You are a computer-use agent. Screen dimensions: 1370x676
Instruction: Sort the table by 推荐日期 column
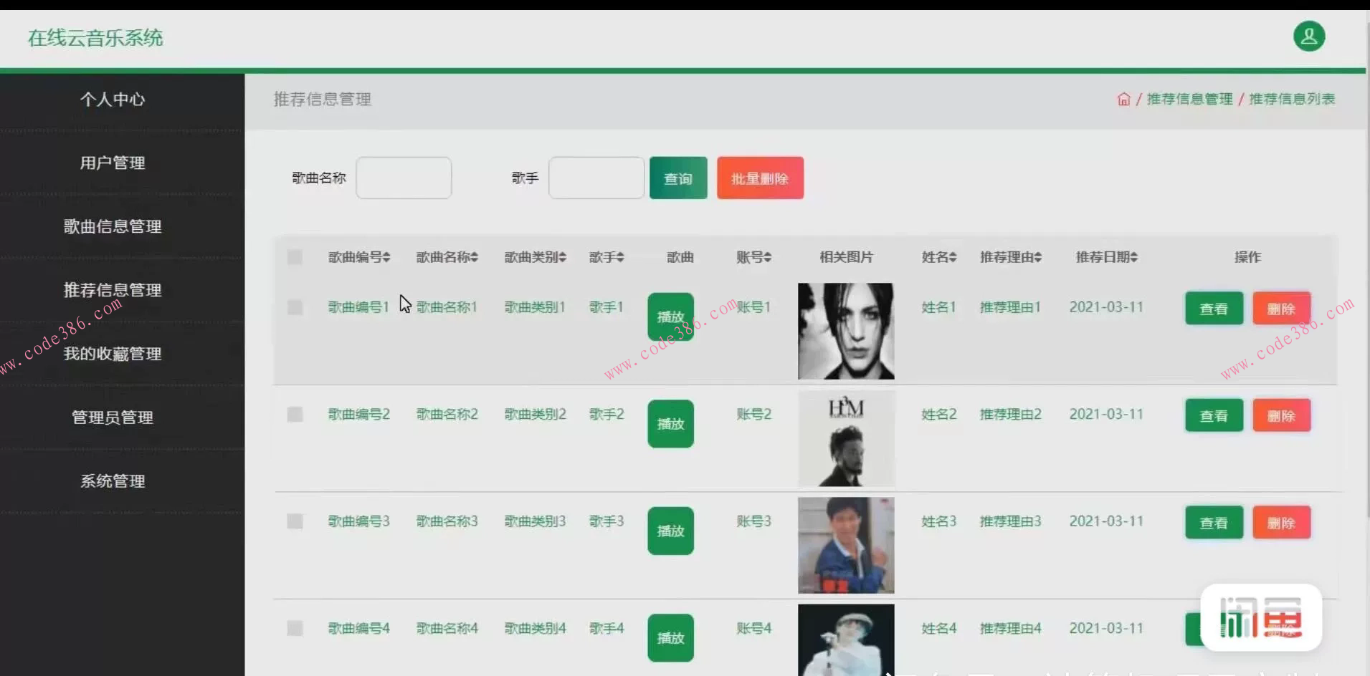pyautogui.click(x=1105, y=257)
